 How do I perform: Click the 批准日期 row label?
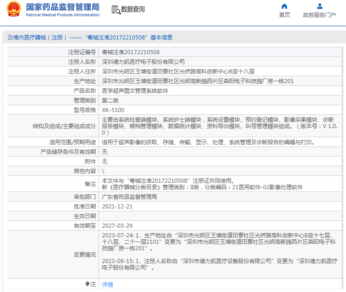85,207
